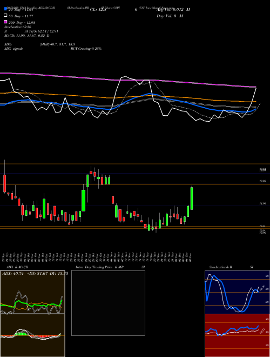The width and height of the screenshot is (270, 357).
Task: Click the empty Intra Day Trading Price chart box
Action: tap(108, 303)
